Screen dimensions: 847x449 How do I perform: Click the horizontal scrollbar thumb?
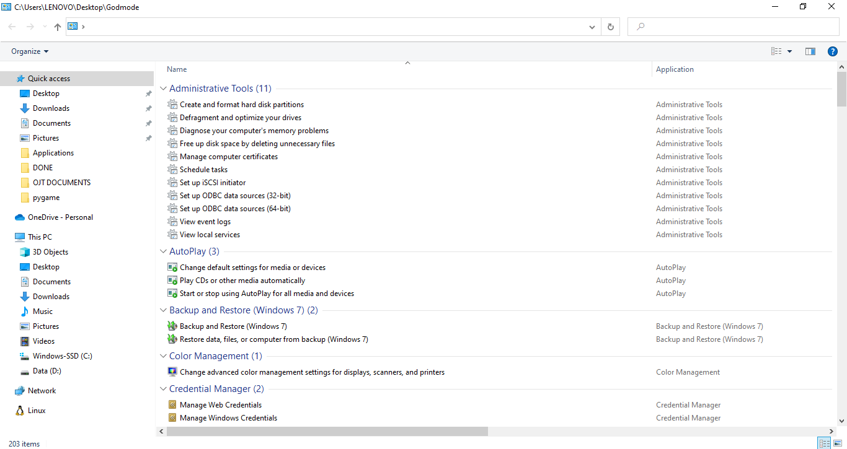point(327,431)
